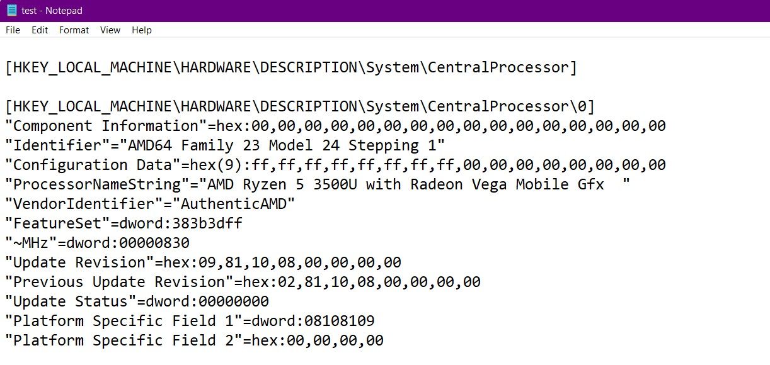Click the "Platform Specific Field 2" line
The image size is (770, 365).
(x=194, y=340)
